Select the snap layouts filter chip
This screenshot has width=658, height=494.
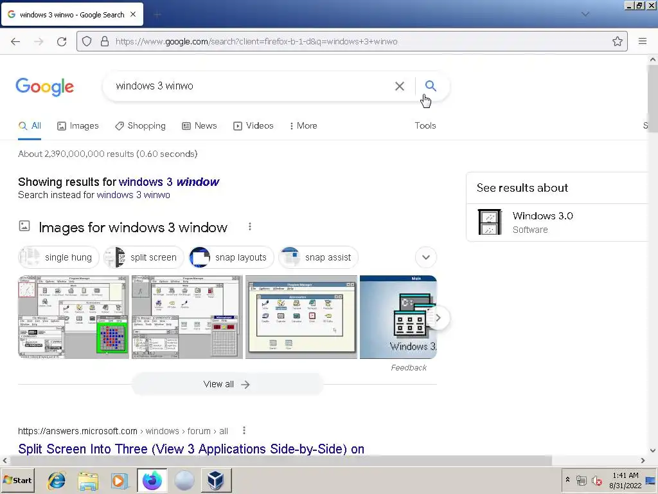pyautogui.click(x=231, y=257)
